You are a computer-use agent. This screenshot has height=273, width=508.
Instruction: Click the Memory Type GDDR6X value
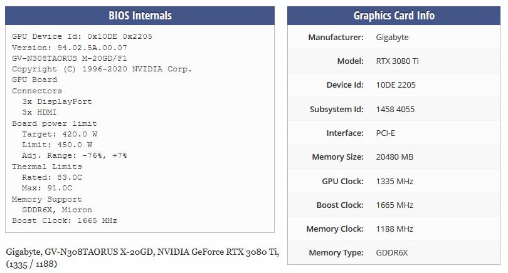392,253
